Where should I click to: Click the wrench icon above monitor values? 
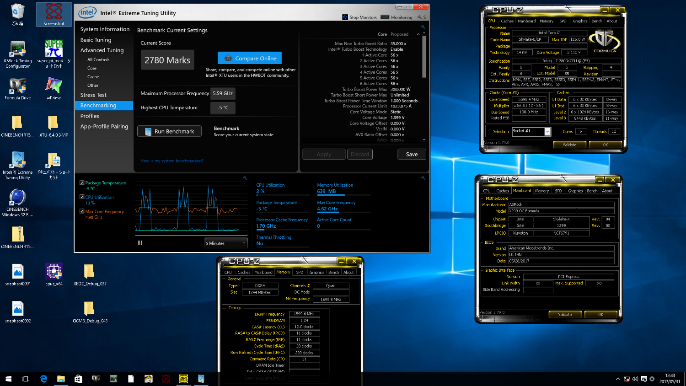coord(423,178)
